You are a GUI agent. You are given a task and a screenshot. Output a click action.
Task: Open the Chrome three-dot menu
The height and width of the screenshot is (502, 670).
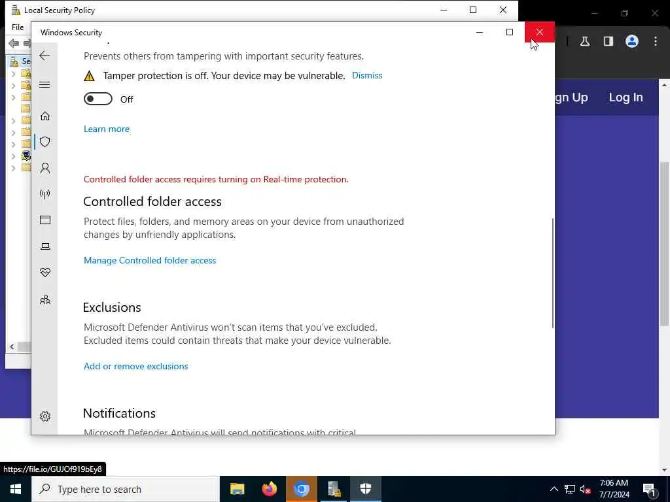[x=656, y=41]
